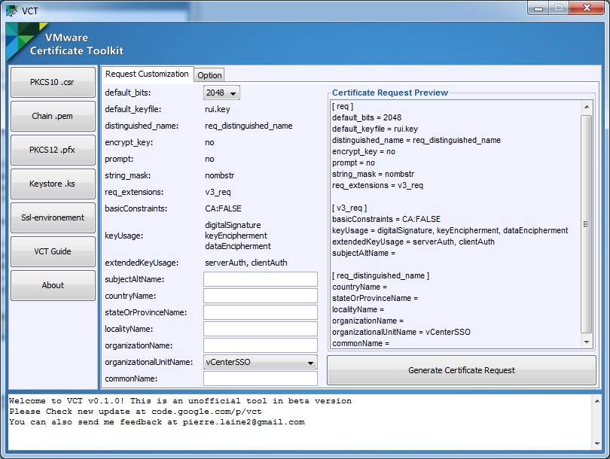The width and height of the screenshot is (610, 459).
Task: Open the Ssl-environement section
Action: pos(53,217)
